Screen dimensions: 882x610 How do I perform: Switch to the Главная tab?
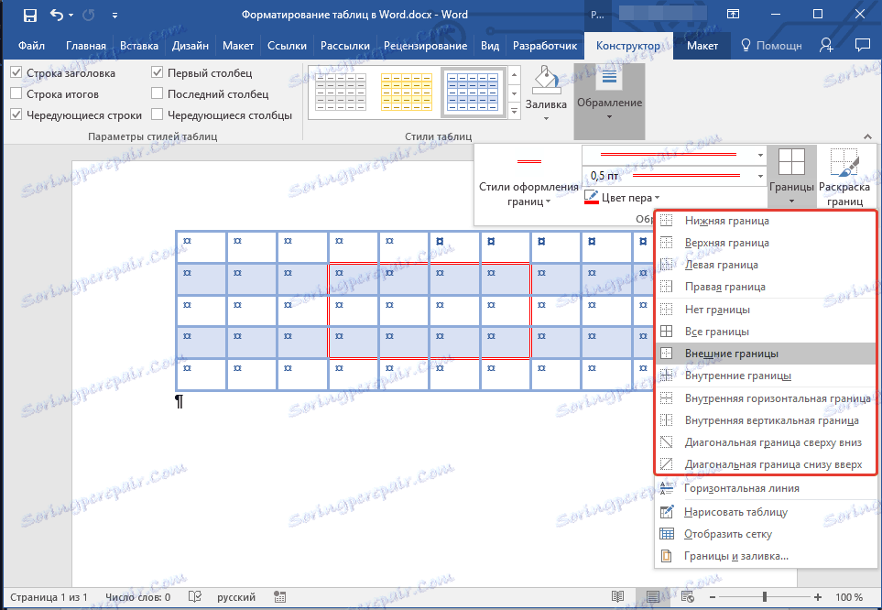[85, 46]
